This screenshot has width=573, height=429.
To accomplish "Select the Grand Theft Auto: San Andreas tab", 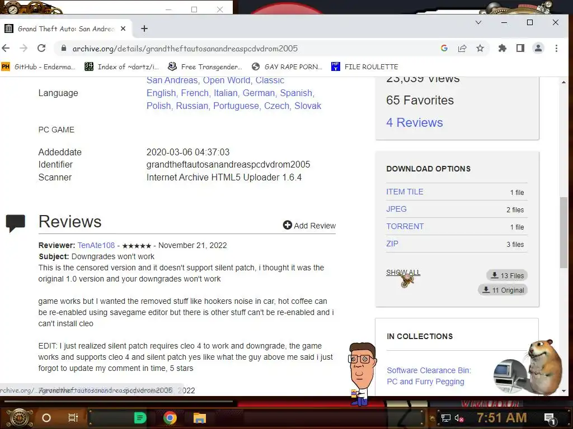I will [66, 28].
